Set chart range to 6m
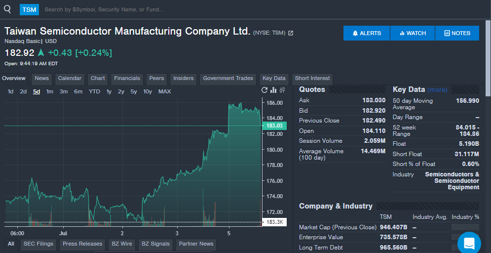The width and height of the screenshot is (491, 253). pyautogui.click(x=78, y=91)
